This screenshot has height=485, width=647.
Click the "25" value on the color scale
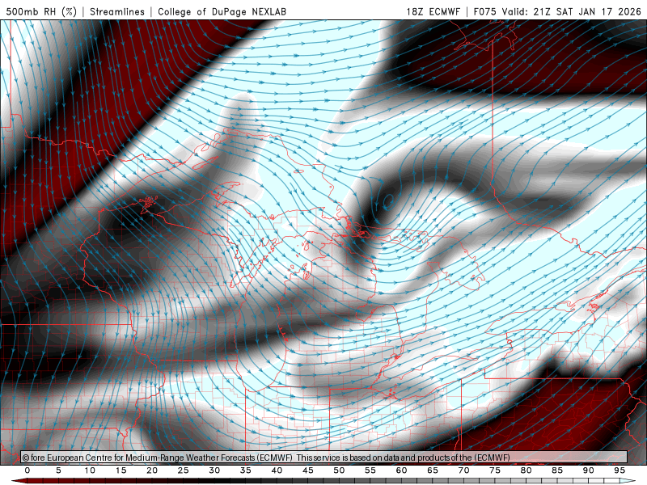click(x=184, y=470)
